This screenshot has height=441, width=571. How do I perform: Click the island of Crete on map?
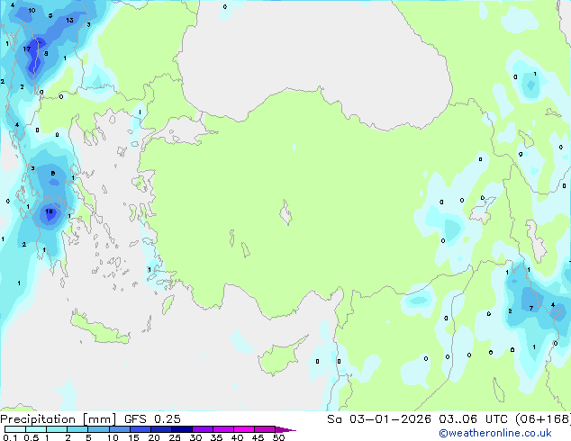click(100, 329)
